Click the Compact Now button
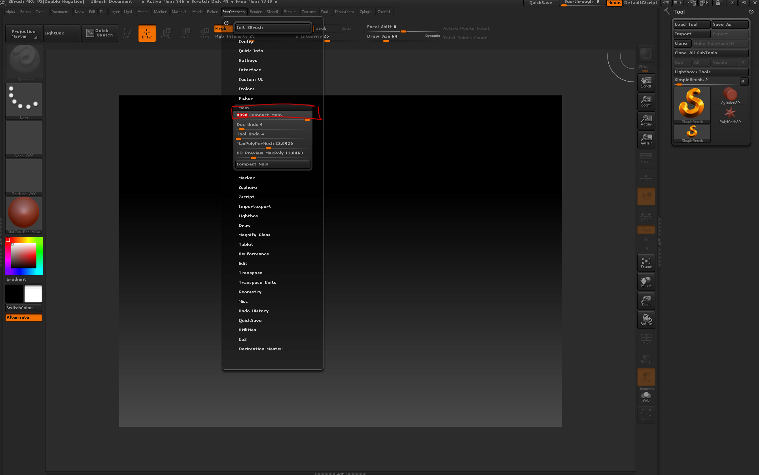The width and height of the screenshot is (759, 475). (273, 164)
